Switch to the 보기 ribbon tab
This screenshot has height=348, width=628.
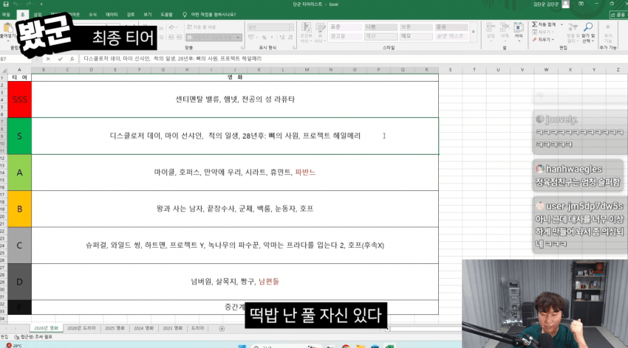pos(147,15)
